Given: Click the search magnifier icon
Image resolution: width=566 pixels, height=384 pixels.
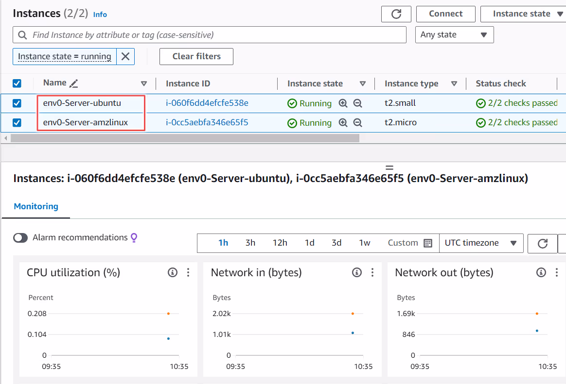Looking at the screenshot, I should point(22,35).
